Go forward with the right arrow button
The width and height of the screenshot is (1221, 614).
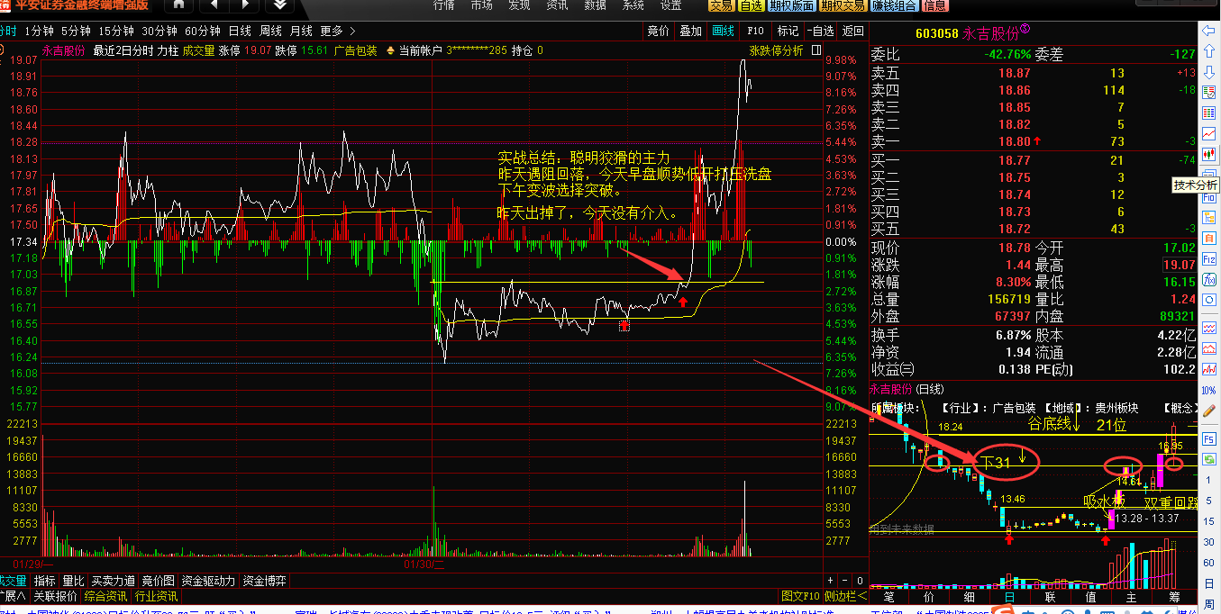pyautogui.click(x=244, y=5)
